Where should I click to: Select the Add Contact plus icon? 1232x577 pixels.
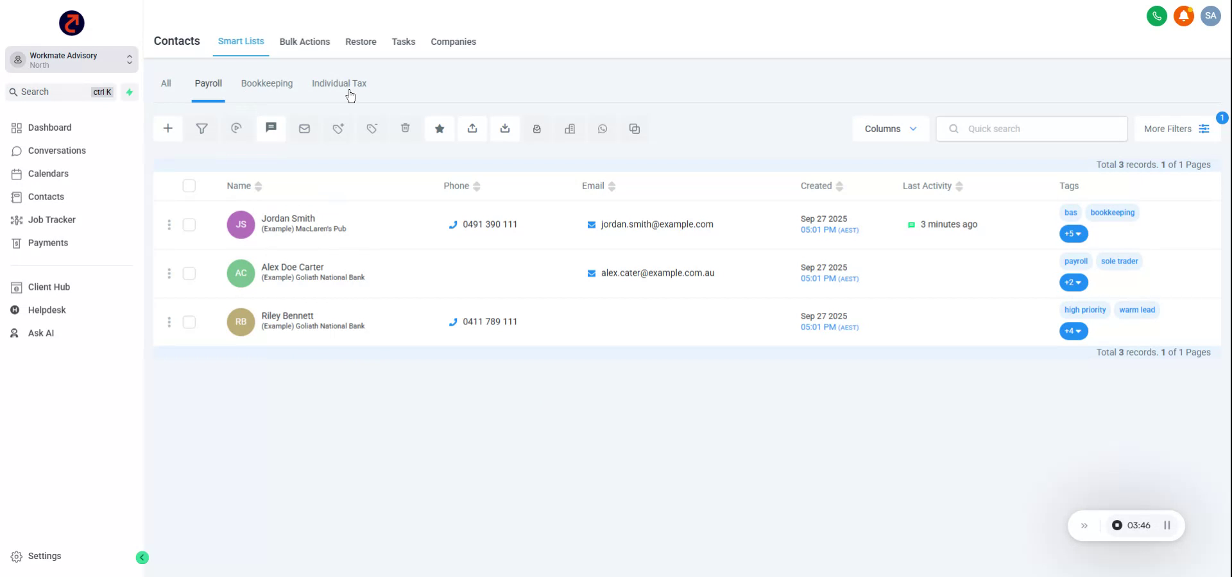pos(167,128)
